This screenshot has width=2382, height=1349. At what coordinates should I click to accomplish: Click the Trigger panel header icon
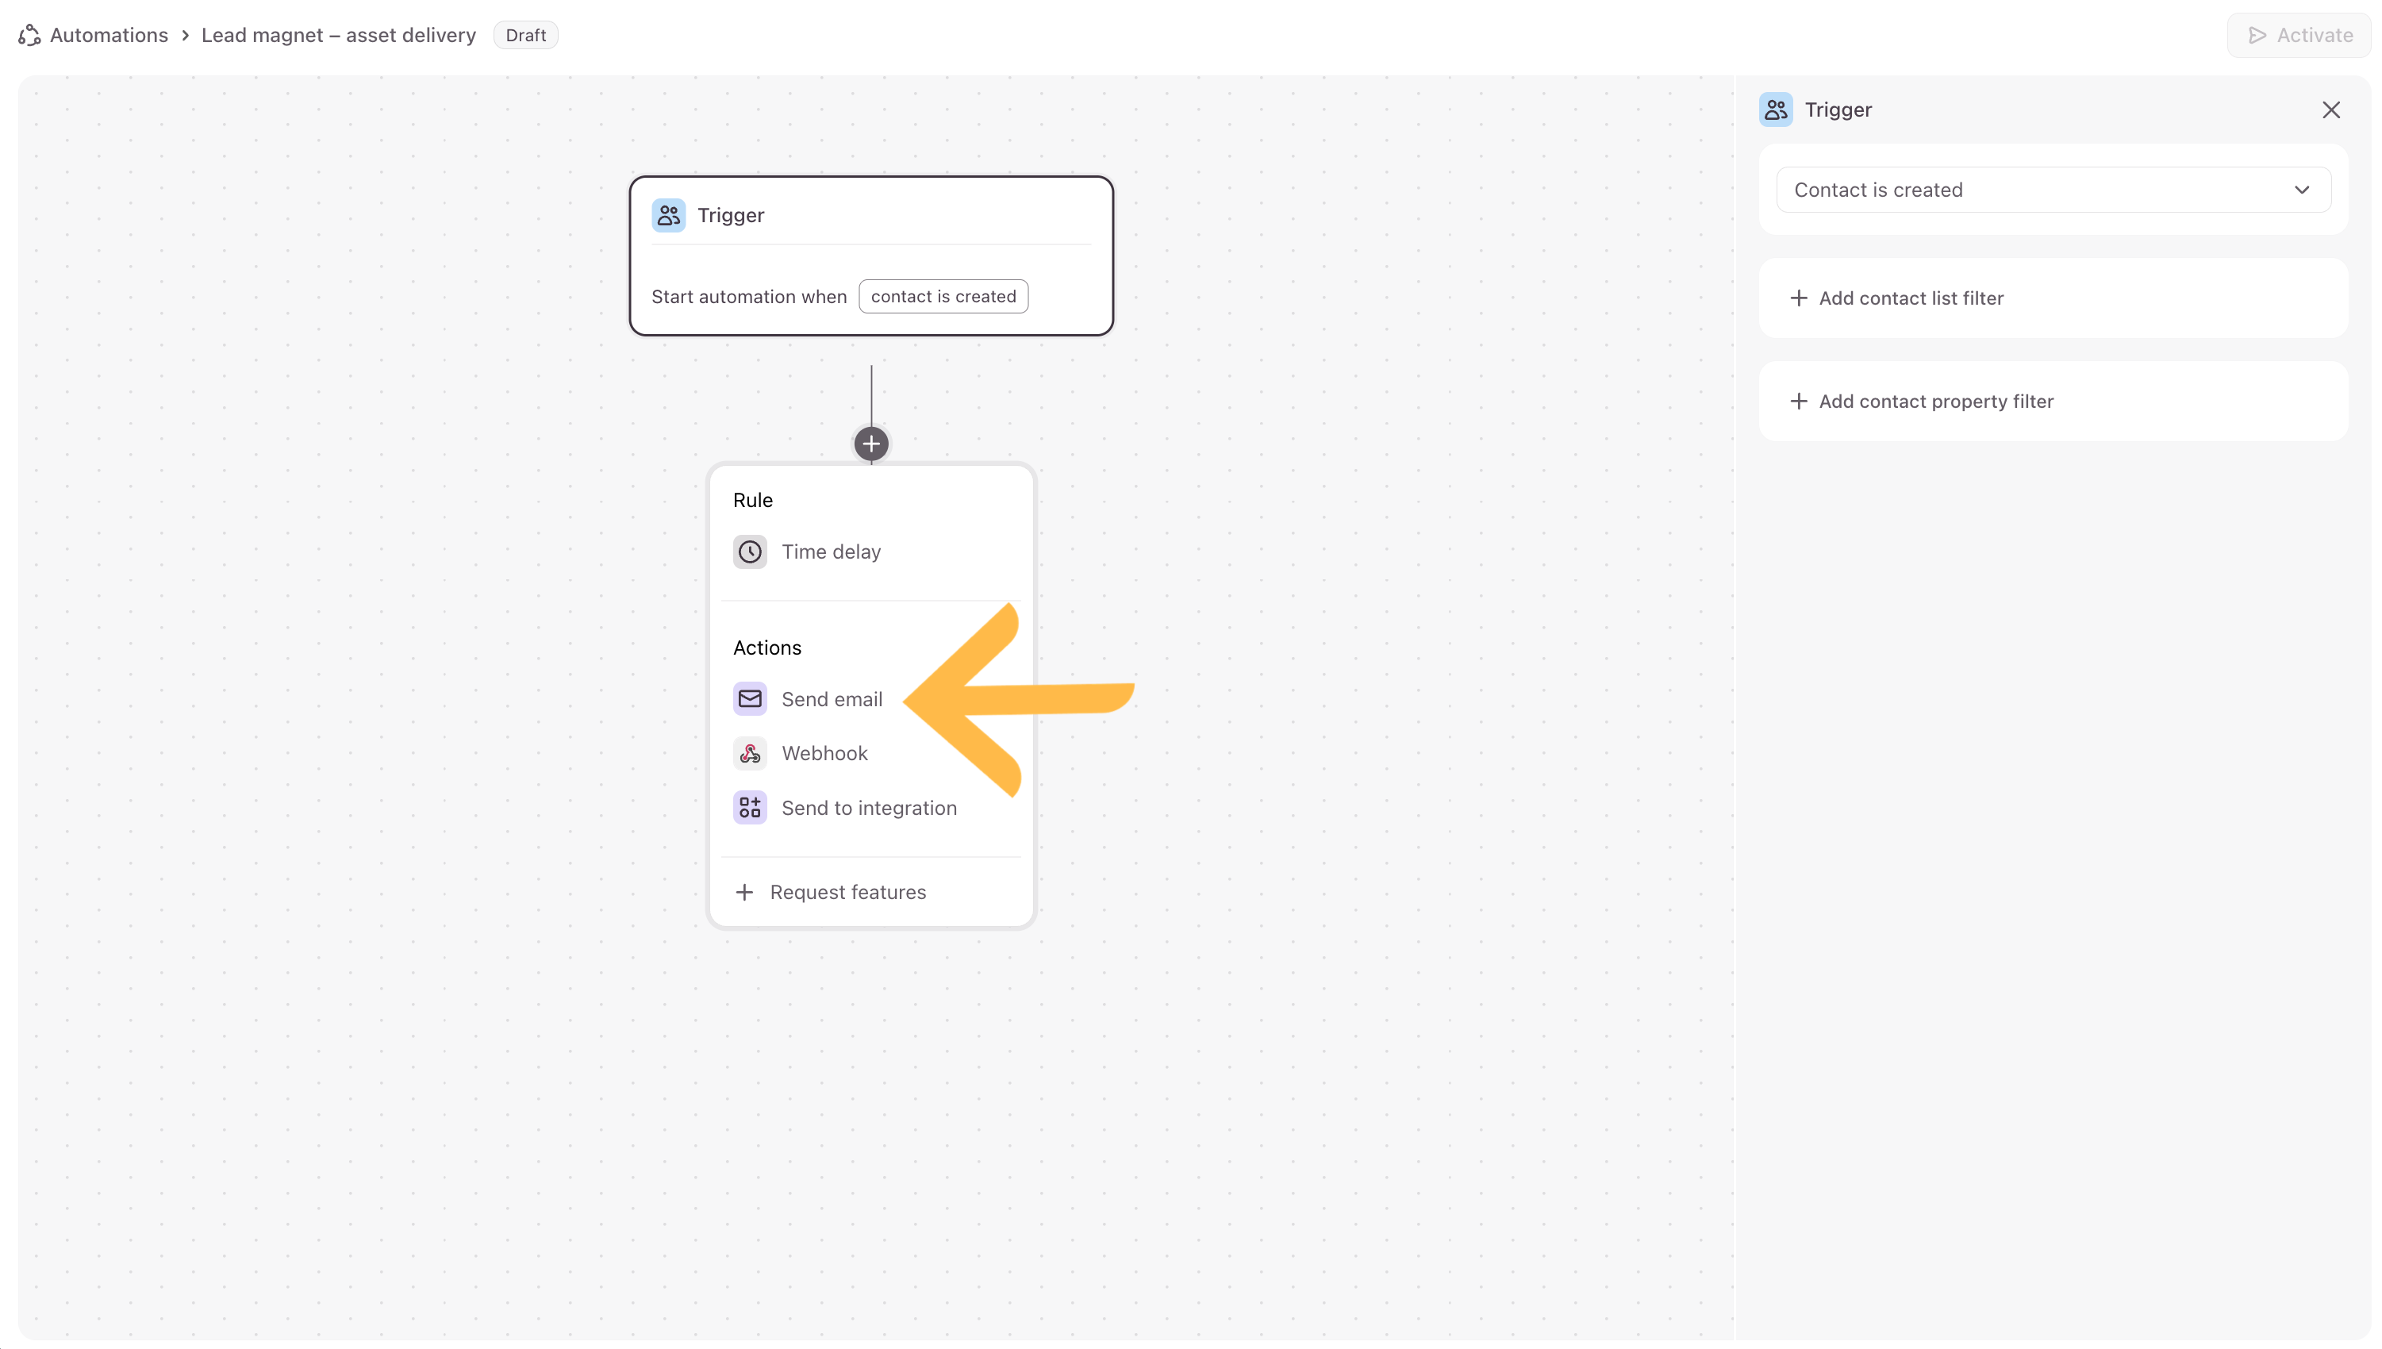pyautogui.click(x=1775, y=110)
